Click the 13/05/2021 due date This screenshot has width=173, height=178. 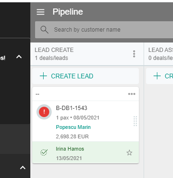[69, 158]
